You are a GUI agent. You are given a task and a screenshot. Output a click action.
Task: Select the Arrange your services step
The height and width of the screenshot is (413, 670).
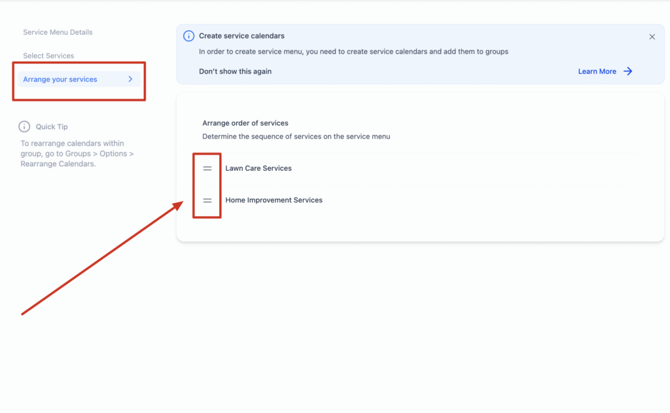tap(60, 79)
